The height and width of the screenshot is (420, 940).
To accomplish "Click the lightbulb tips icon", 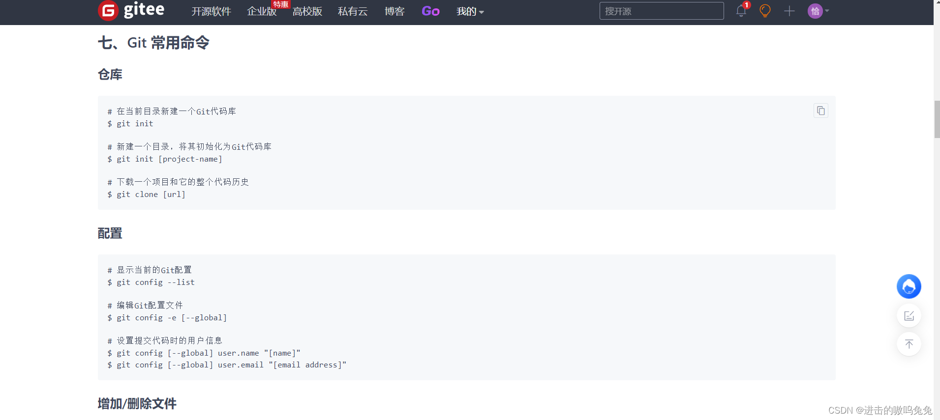I will [x=765, y=11].
